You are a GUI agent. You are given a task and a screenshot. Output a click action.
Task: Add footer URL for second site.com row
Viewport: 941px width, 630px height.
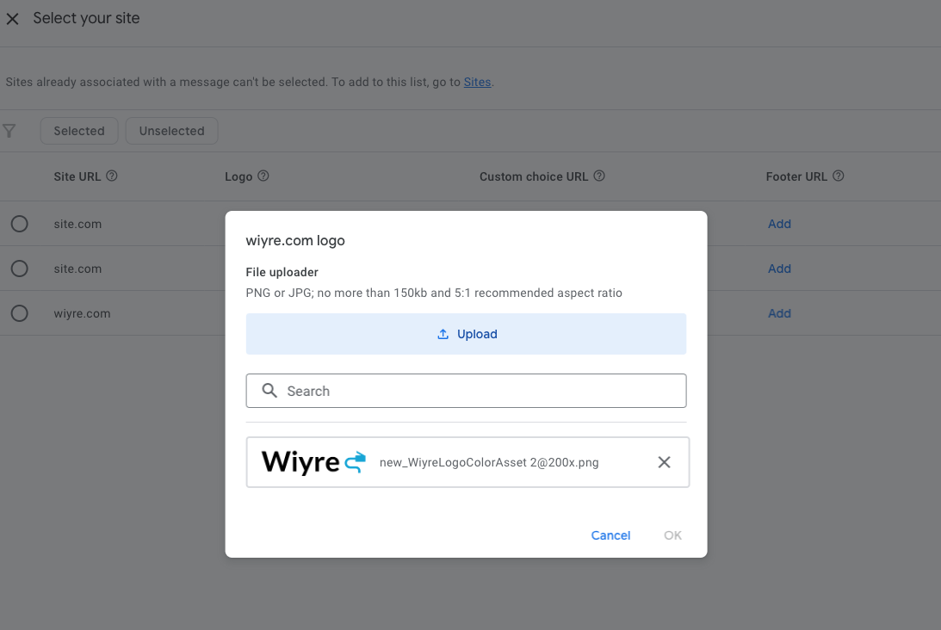pyautogui.click(x=779, y=269)
